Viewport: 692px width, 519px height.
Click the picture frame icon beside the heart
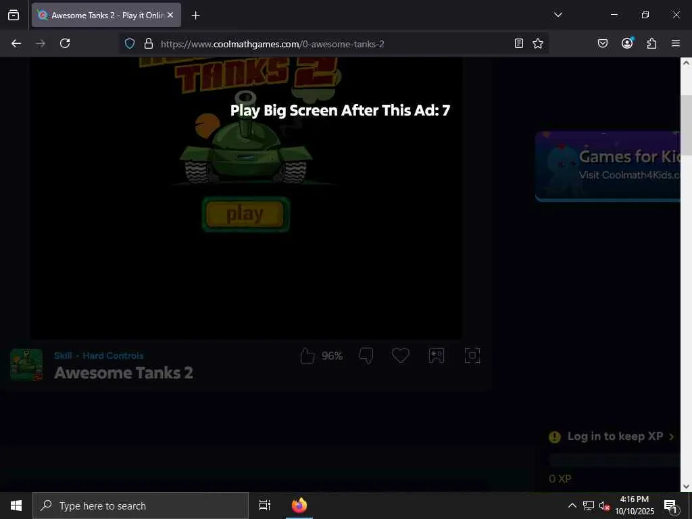pos(437,355)
